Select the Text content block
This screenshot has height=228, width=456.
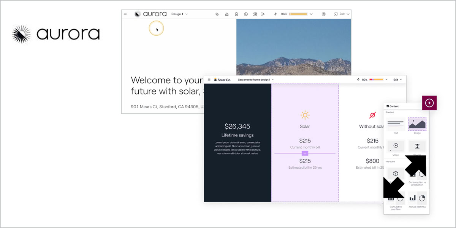click(x=396, y=124)
